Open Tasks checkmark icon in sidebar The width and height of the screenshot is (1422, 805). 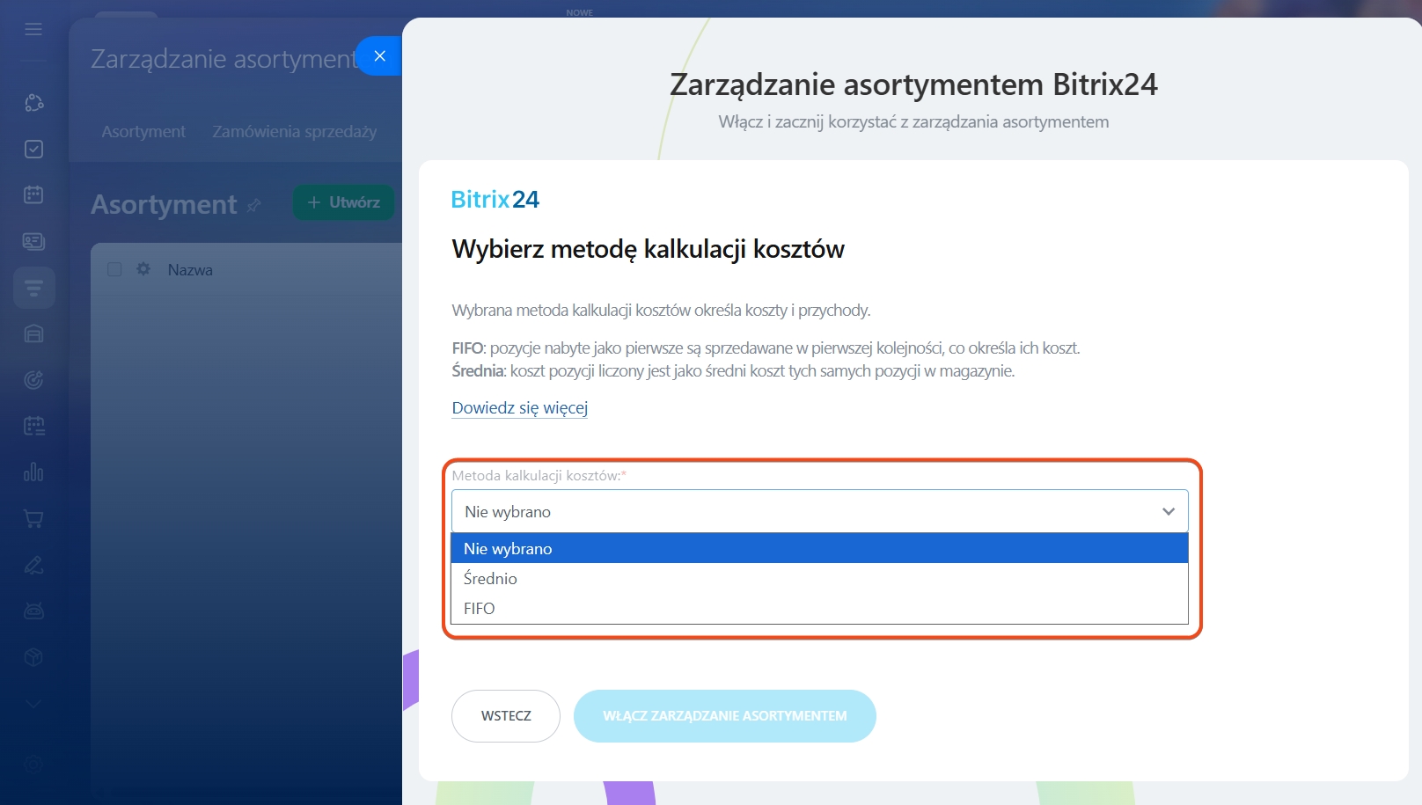[33, 150]
